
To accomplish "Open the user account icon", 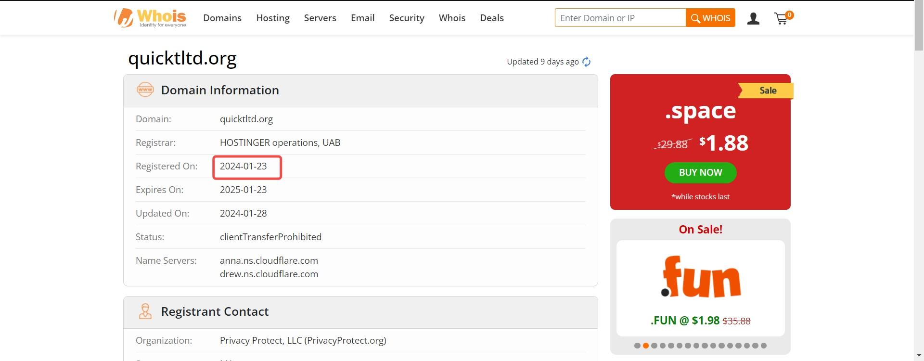I will (x=753, y=18).
